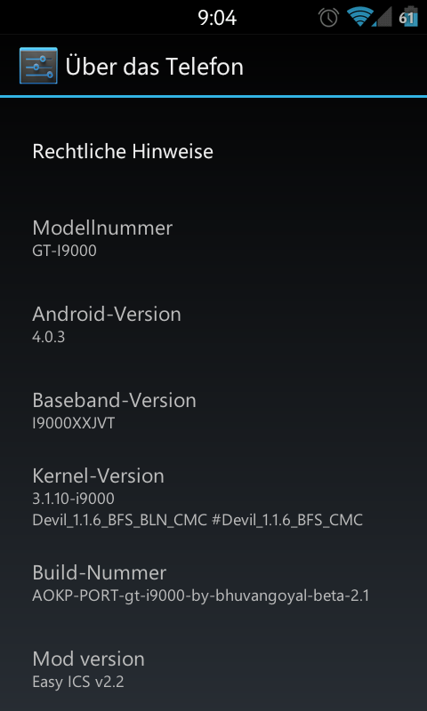Image resolution: width=427 pixels, height=711 pixels.
Task: Tap the 3.1.10-i9000 kernel text
Action: [74, 499]
